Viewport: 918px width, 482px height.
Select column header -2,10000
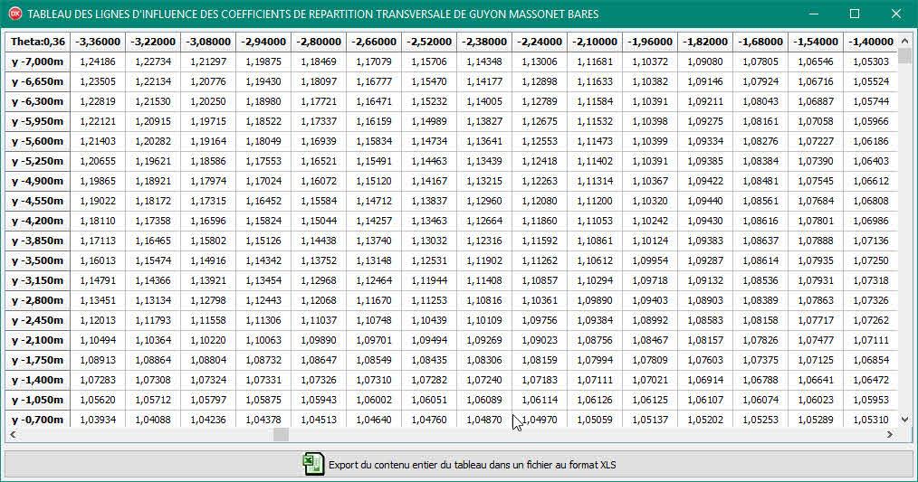pos(595,42)
